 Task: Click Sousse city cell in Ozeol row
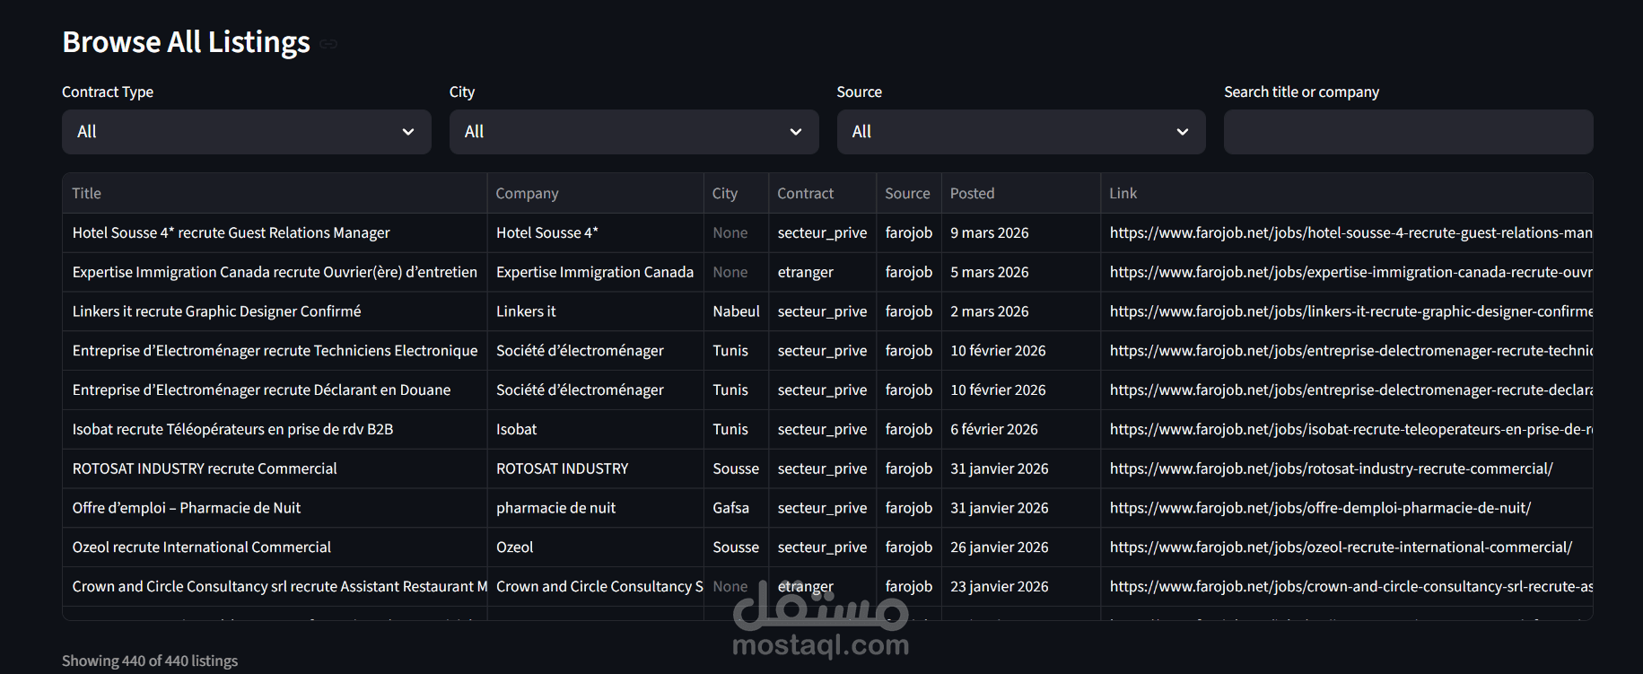736,547
